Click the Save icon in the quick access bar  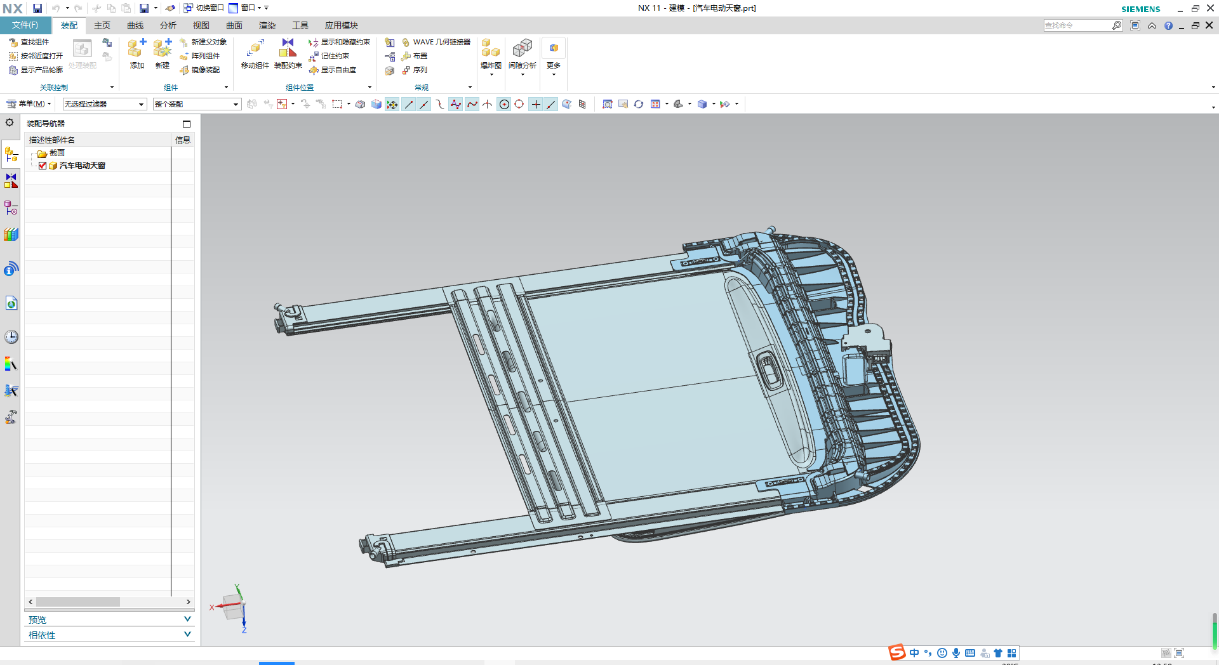[37, 8]
